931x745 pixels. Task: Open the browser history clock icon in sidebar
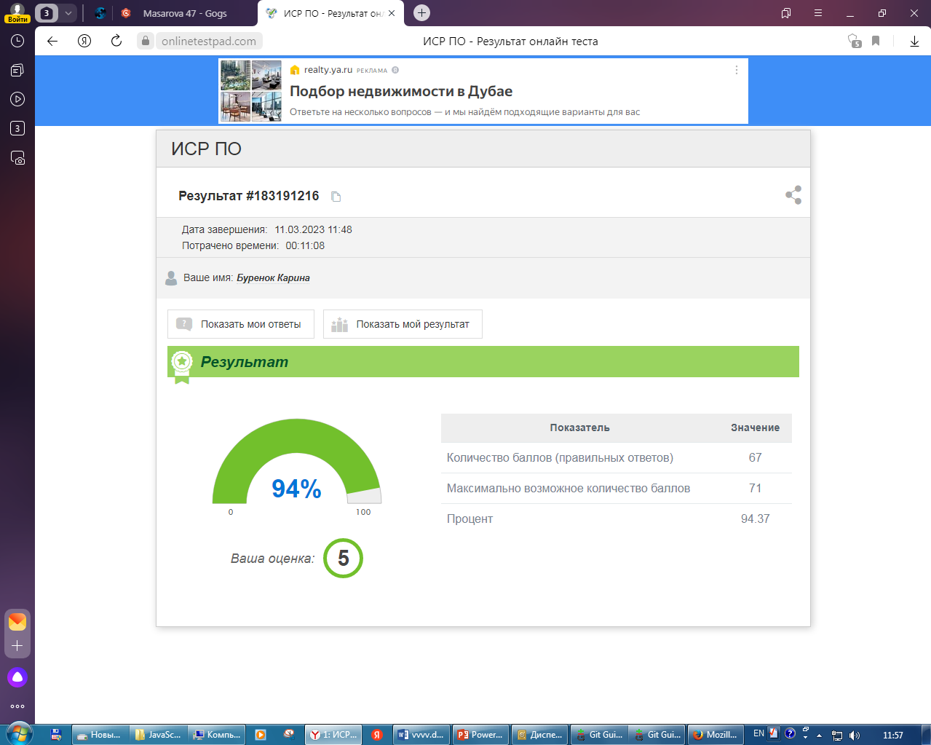[x=17, y=41]
